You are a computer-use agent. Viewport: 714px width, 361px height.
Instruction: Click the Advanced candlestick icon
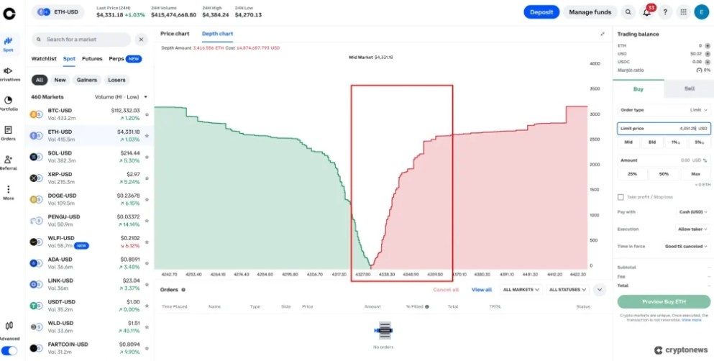9,326
